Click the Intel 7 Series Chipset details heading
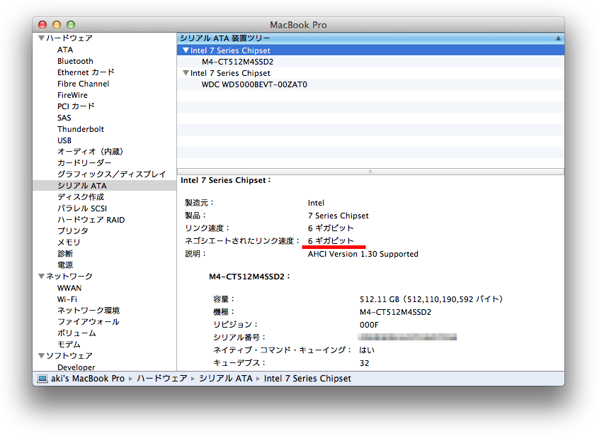Image resolution: width=597 pixels, height=434 pixels. pos(226,180)
